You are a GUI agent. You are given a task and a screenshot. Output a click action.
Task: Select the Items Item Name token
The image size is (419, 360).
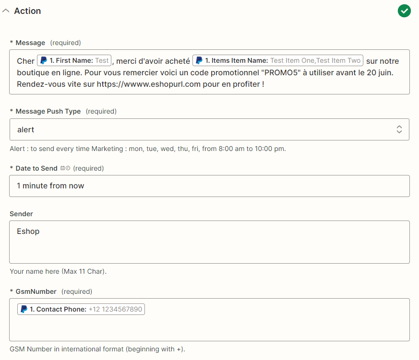tap(277, 60)
